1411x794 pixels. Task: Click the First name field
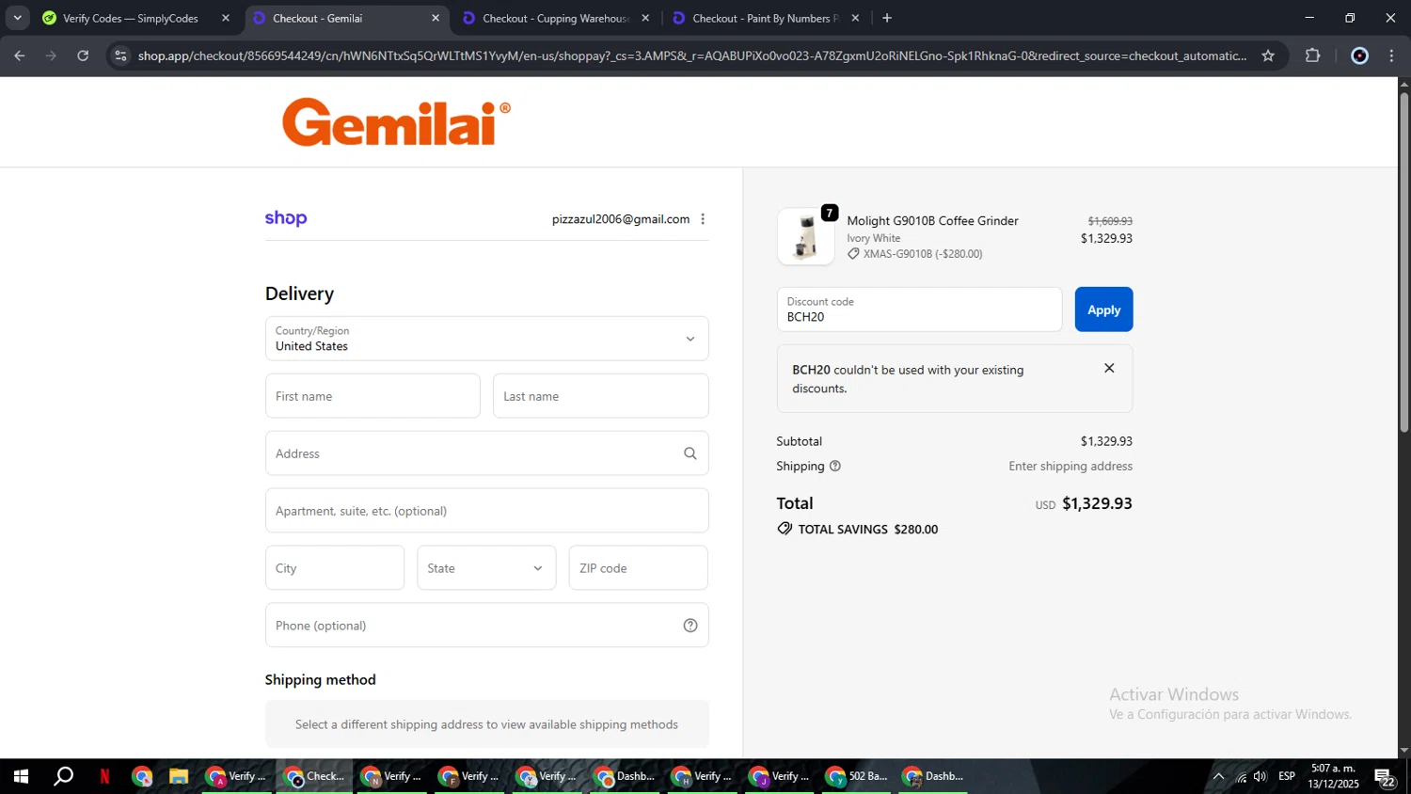pyautogui.click(x=373, y=396)
